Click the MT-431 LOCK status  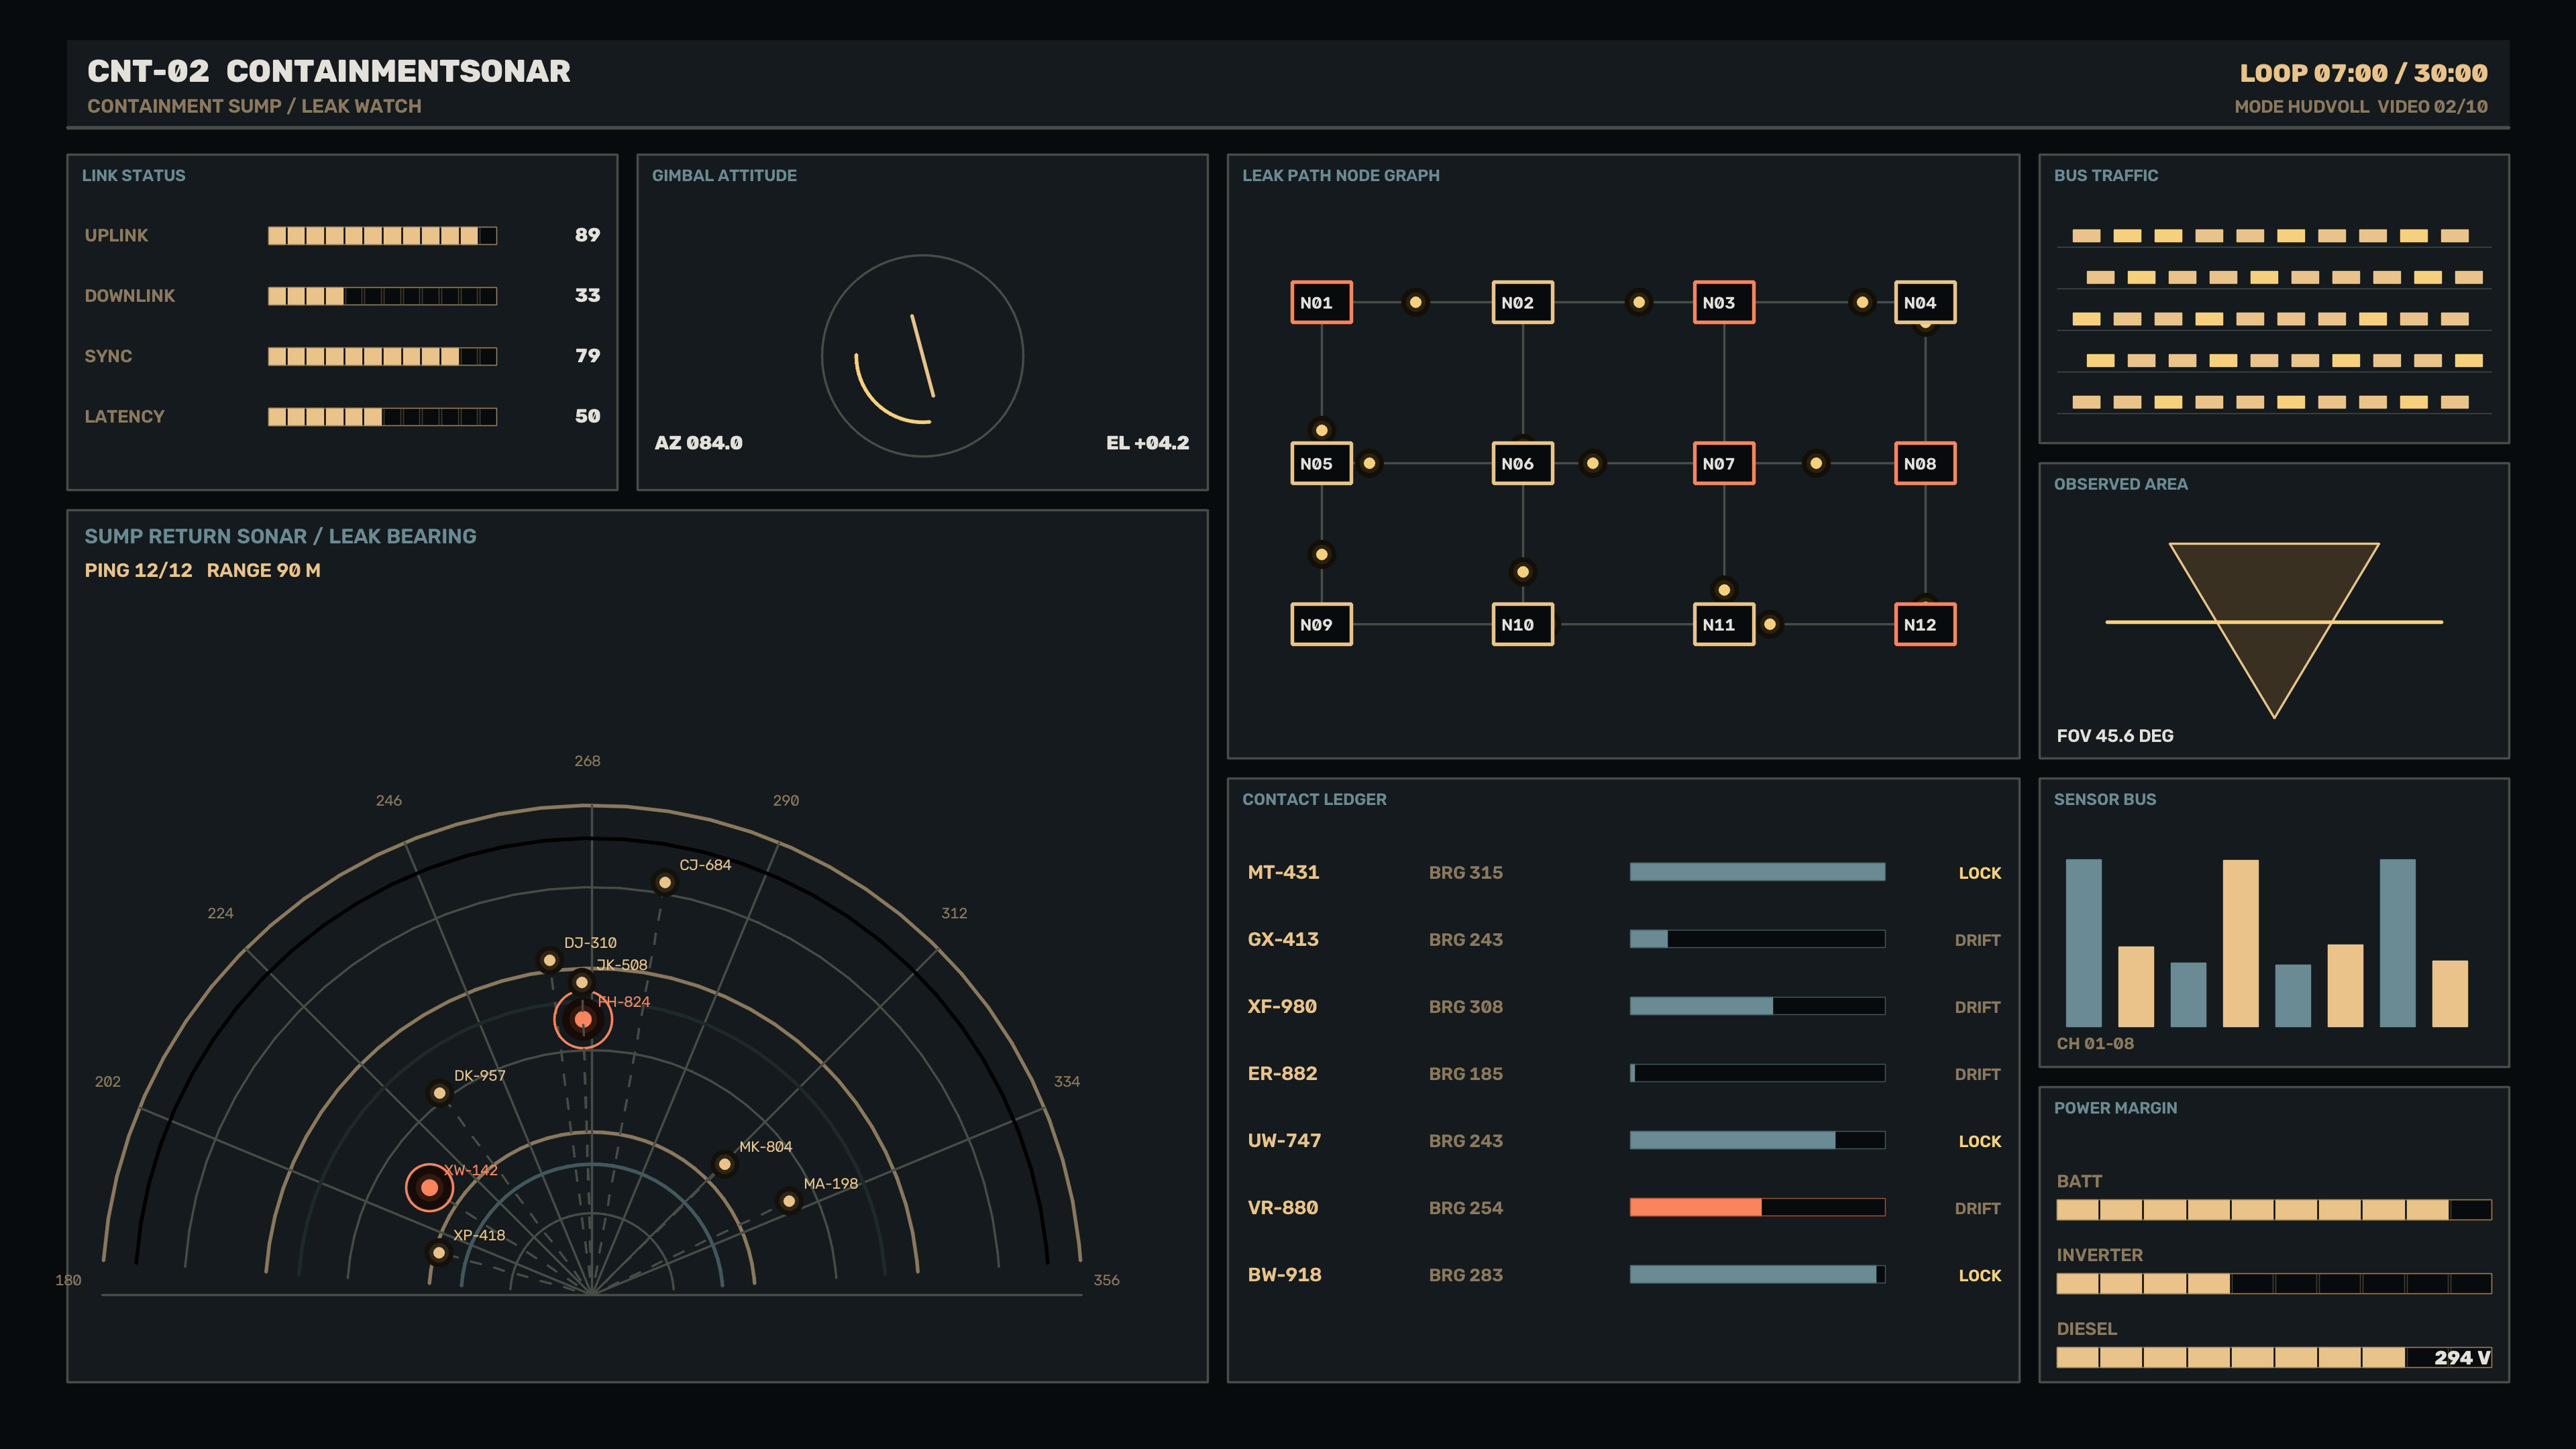point(1979,873)
